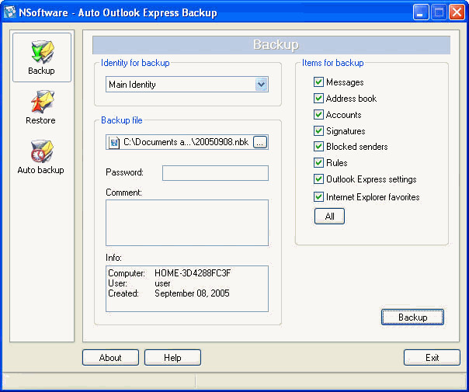
Task: Toggle the Address book checkbox
Action: pyautogui.click(x=318, y=98)
